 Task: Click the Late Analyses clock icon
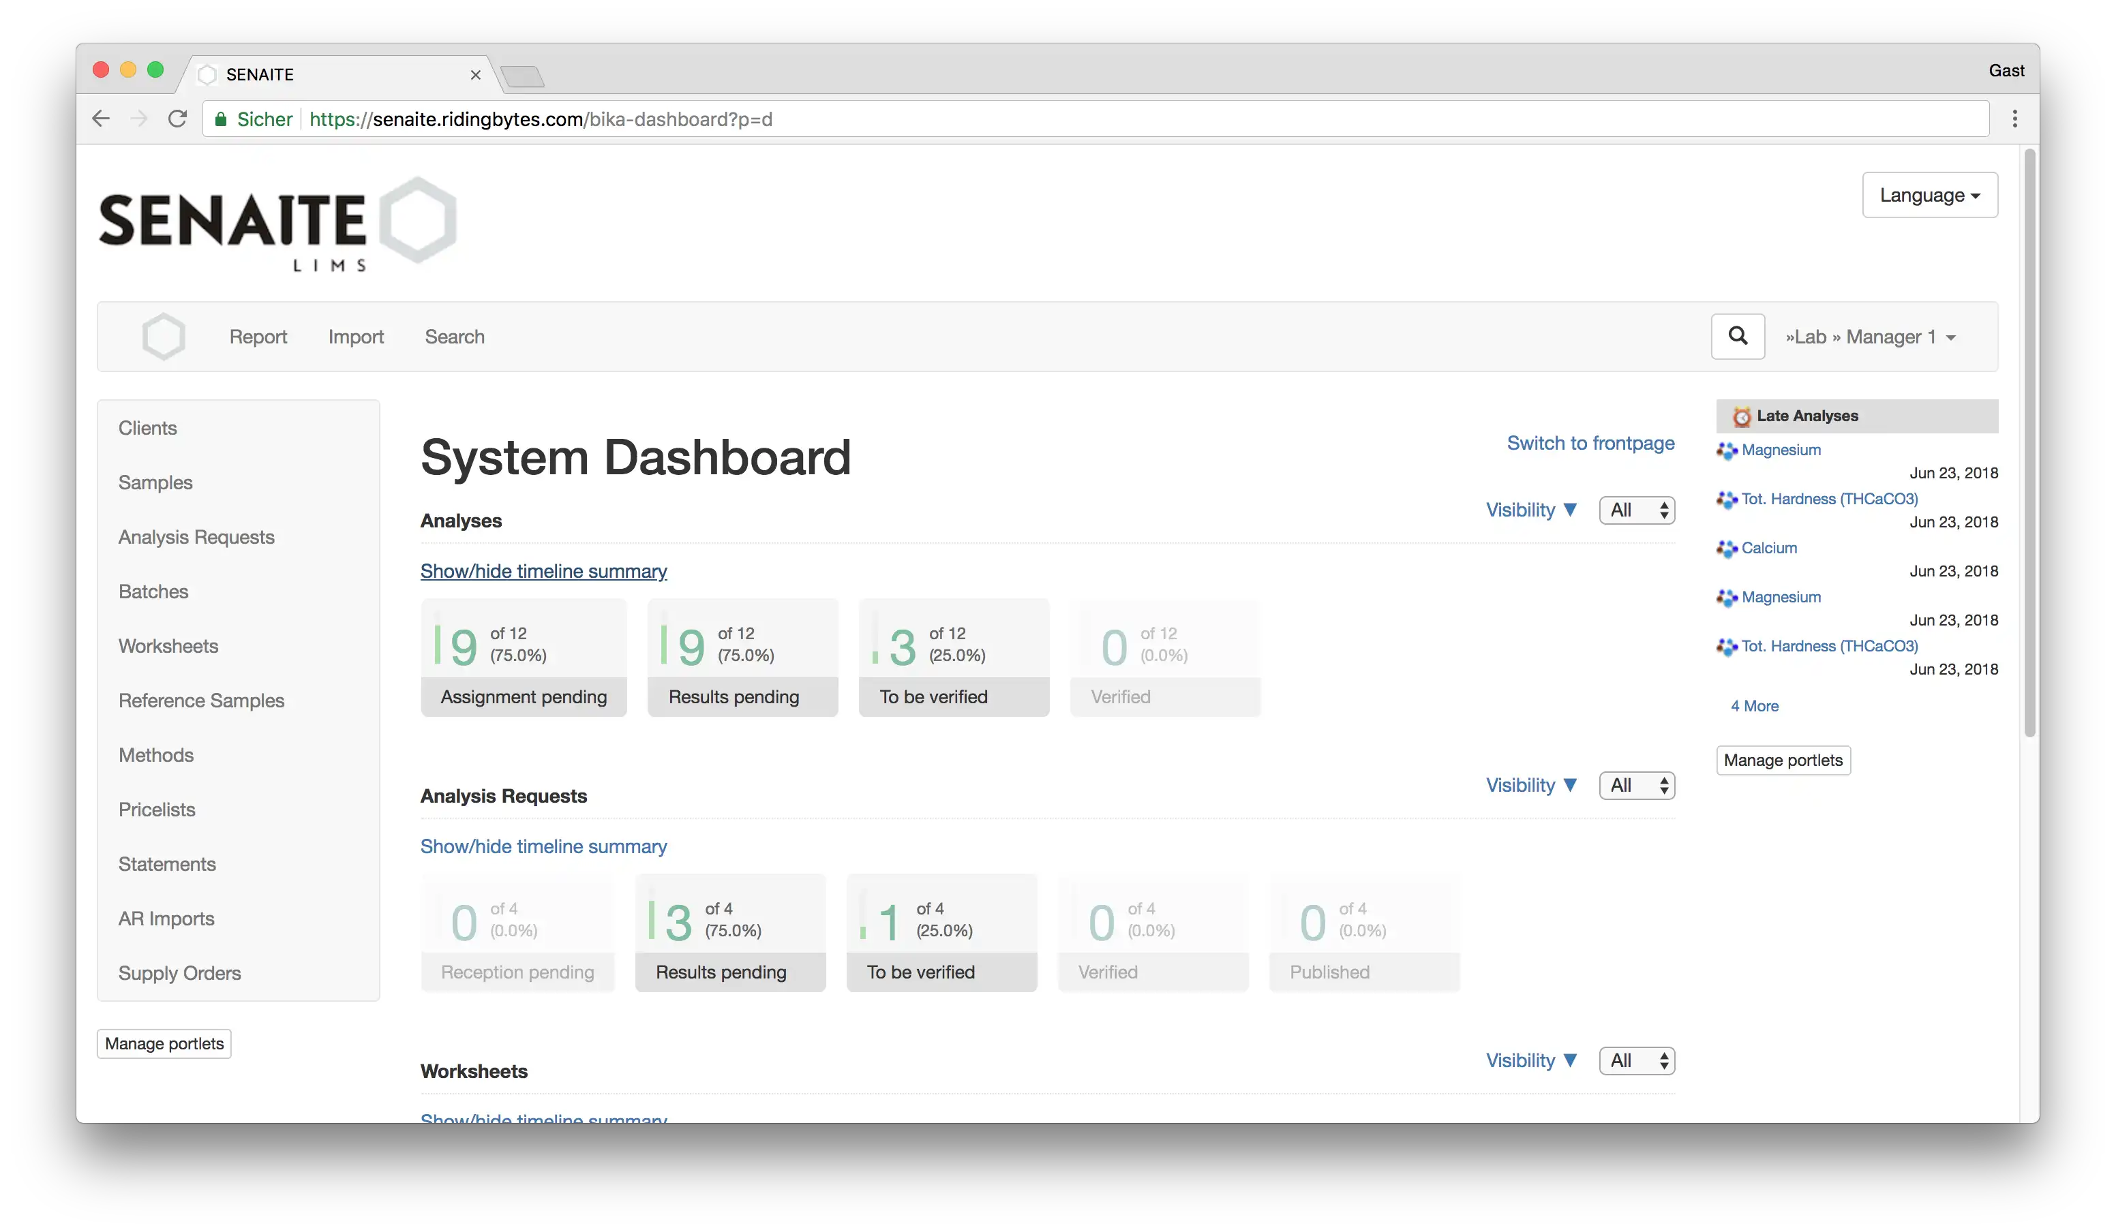coord(1740,416)
